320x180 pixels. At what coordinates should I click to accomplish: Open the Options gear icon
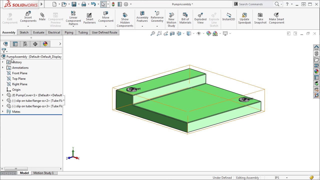click(126, 4)
